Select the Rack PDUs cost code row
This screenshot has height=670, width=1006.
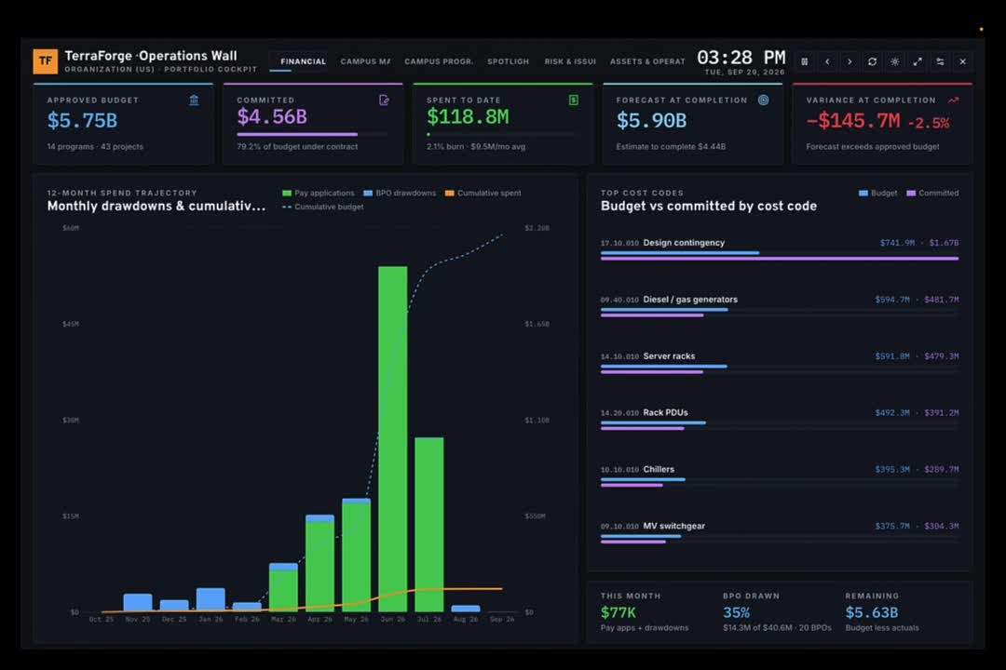(x=780, y=420)
